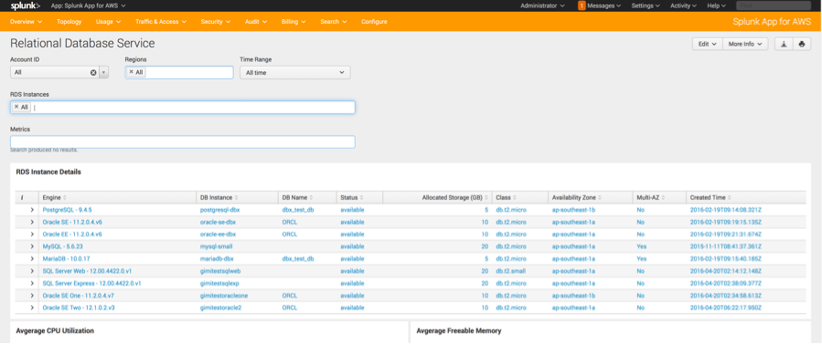Open the Edit dropdown button
The image size is (822, 344).
coord(707,45)
